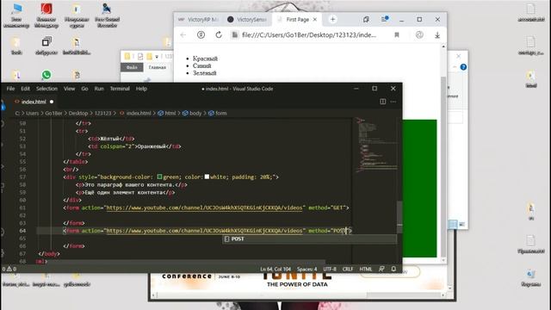Image resolution: width=551 pixels, height=310 pixels.
Task: Expand the 123123 breadcrumb segment
Action: pyautogui.click(x=103, y=113)
